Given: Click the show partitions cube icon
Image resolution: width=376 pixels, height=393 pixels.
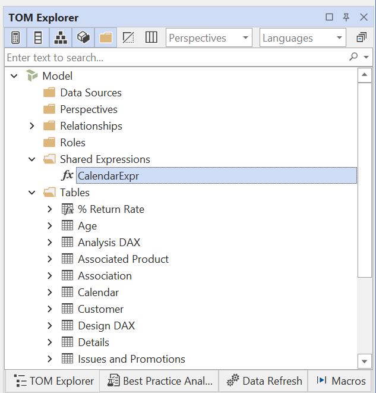Looking at the screenshot, I should pos(83,37).
